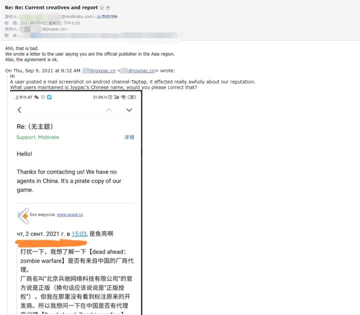Click the Wi-Fi icon in phone status bar
This screenshot has height=315, width=360.
(123, 97)
